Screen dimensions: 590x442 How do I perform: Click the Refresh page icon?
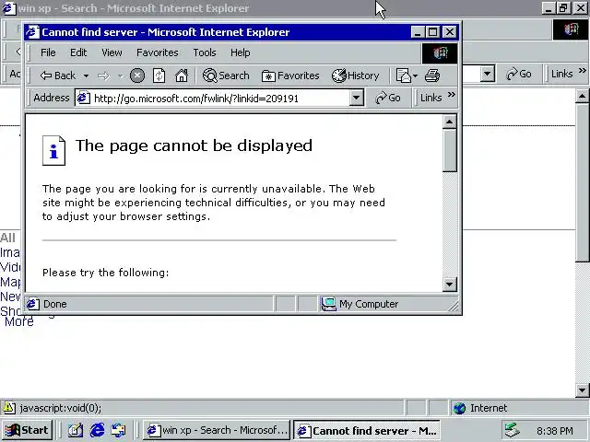159,76
